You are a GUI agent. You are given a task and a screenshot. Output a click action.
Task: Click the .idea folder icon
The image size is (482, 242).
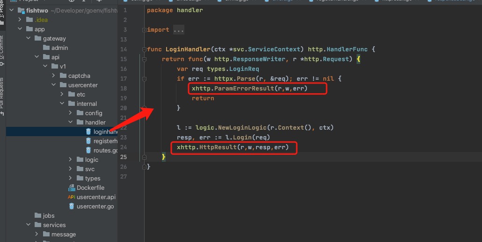coord(29,20)
